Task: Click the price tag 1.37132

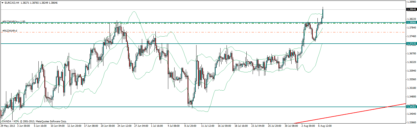Action: pyautogui.click(x=411, y=43)
